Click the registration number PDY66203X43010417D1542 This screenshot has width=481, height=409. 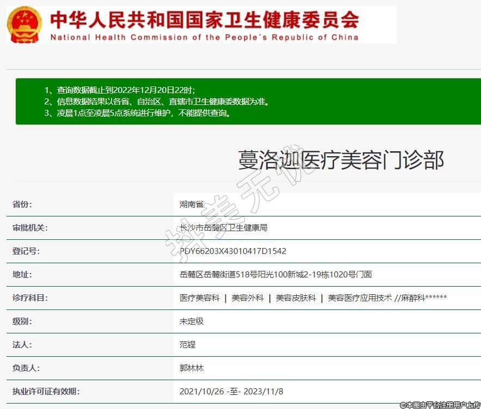(233, 251)
